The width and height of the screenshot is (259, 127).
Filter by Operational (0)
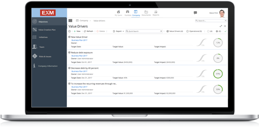tap(194, 31)
